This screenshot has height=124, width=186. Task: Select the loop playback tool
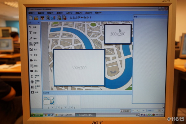click(35, 82)
